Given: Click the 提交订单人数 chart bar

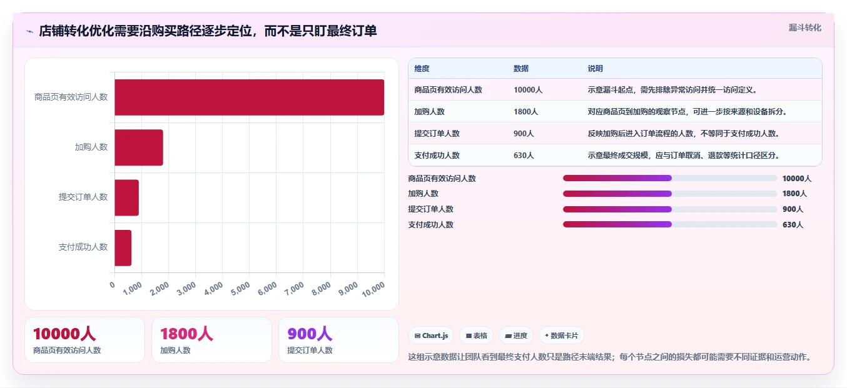Looking at the screenshot, I should coord(126,197).
